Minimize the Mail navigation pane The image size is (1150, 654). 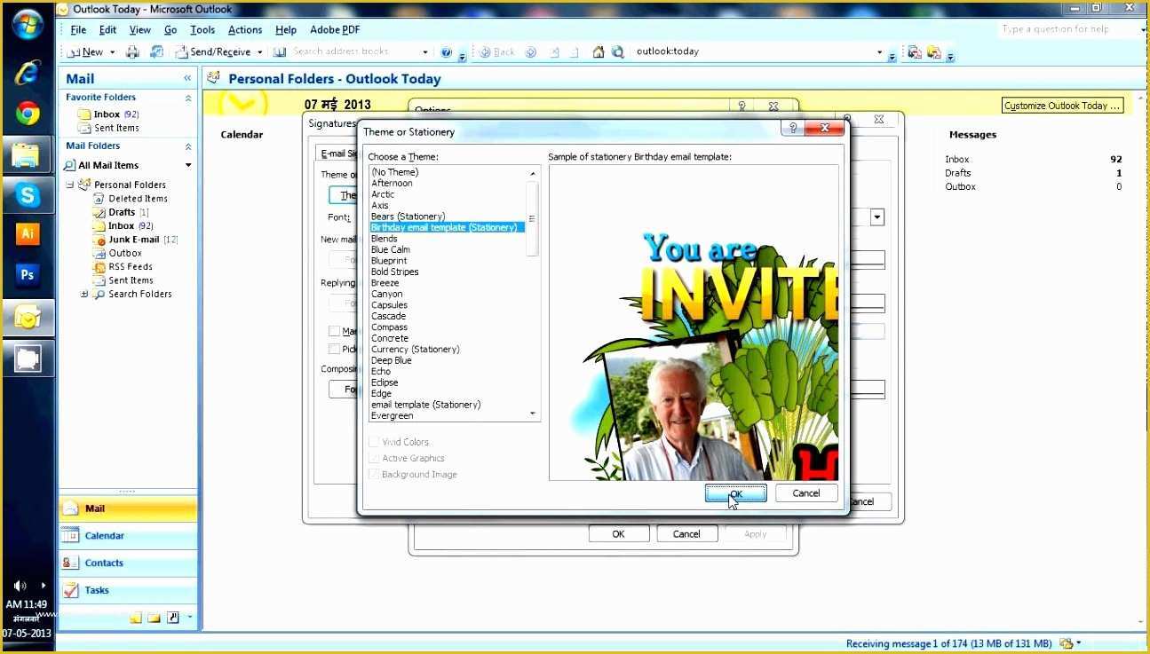tap(187, 79)
